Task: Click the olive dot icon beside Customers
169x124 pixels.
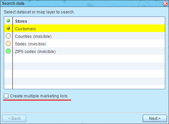Action: coord(8,28)
